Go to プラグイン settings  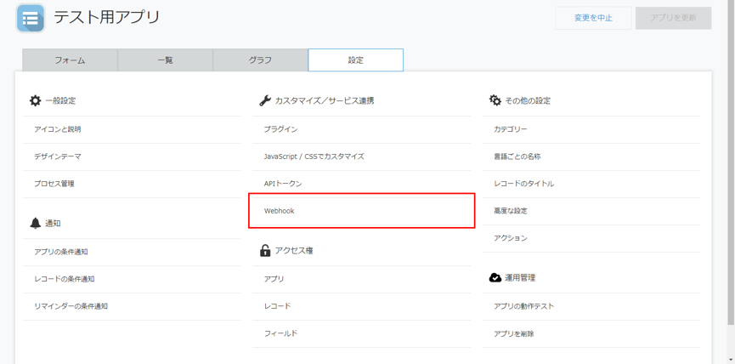point(361,129)
